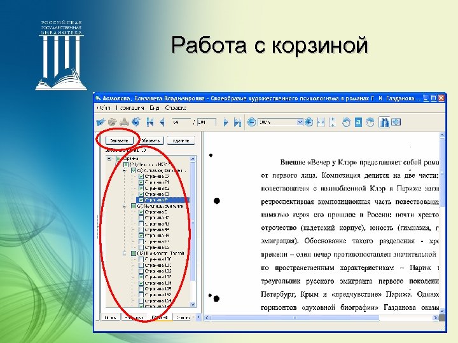
Task: Click the app icon in title bar
Action: [x=99, y=98]
